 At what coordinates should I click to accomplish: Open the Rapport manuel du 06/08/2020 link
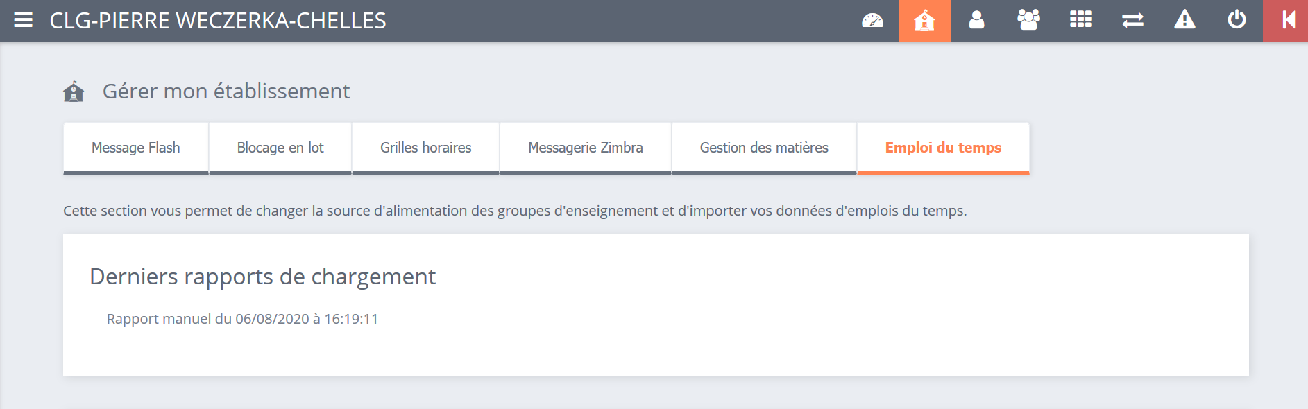(x=242, y=319)
